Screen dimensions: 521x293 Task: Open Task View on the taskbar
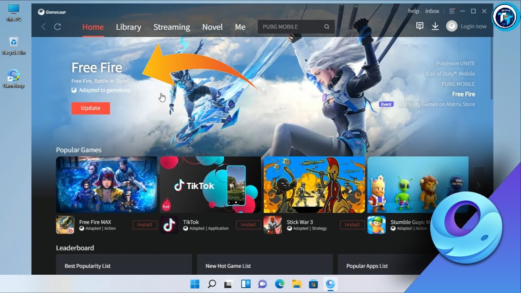pos(229,284)
